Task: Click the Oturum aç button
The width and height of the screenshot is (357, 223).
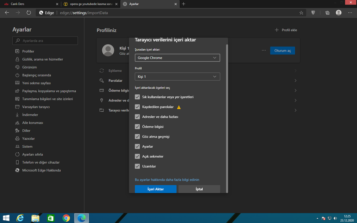Action: (x=282, y=50)
